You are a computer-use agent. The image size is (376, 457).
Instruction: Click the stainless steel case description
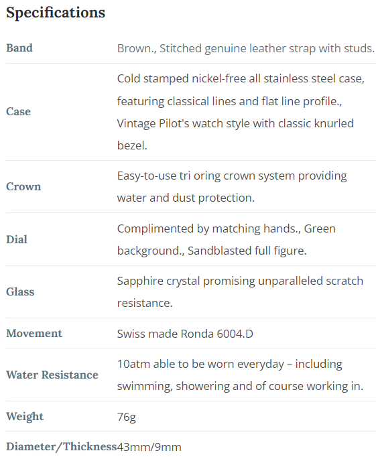pos(241,112)
